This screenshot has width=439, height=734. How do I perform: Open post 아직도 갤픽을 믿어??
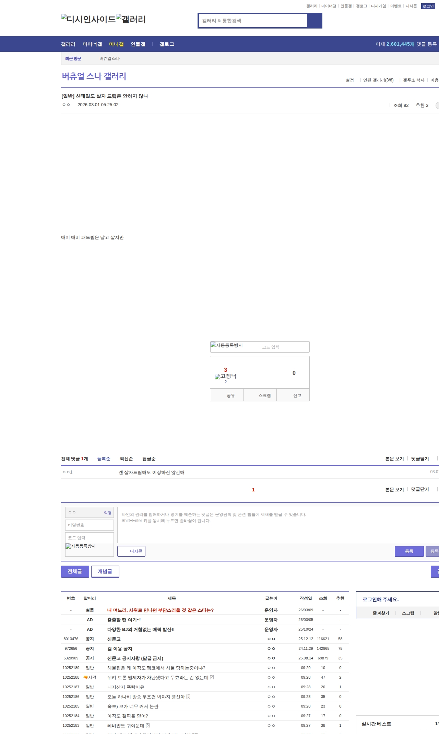point(128,716)
